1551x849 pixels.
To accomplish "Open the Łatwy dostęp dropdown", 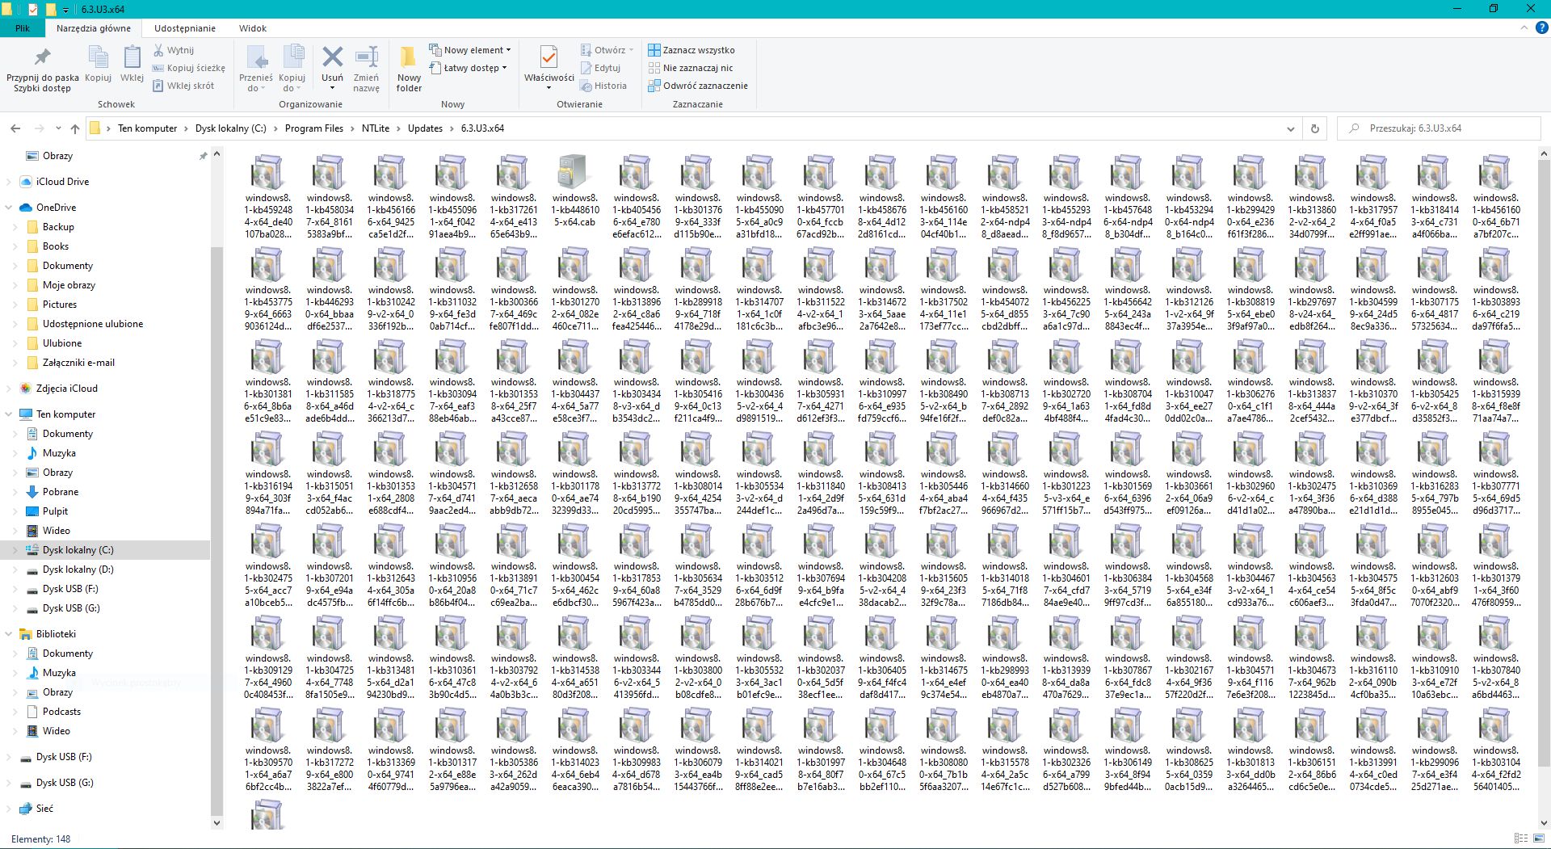I will pos(468,68).
